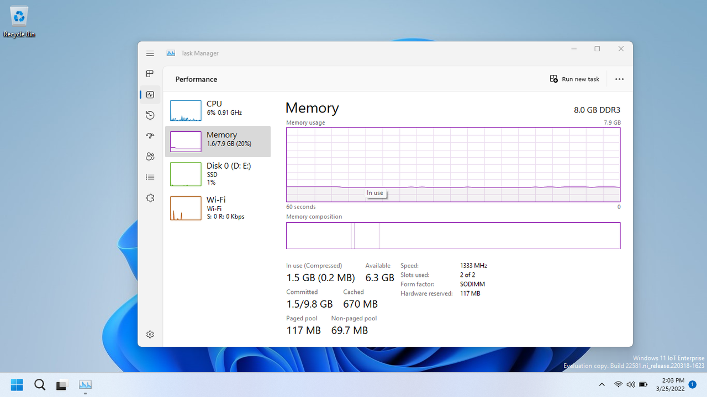Select the Memory performance item

pos(218,142)
